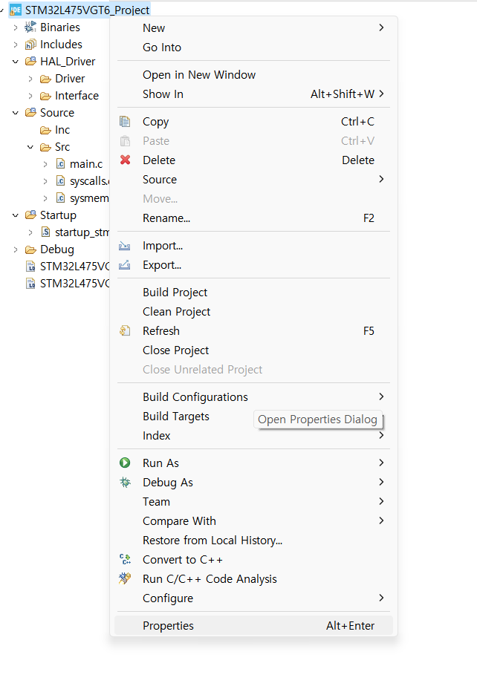Click the Convert to C++ icon
The height and width of the screenshot is (692, 477).
click(125, 559)
